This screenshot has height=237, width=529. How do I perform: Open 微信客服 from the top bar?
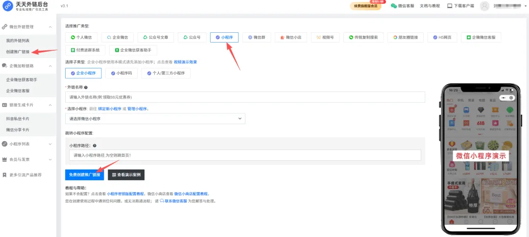pyautogui.click(x=403, y=6)
